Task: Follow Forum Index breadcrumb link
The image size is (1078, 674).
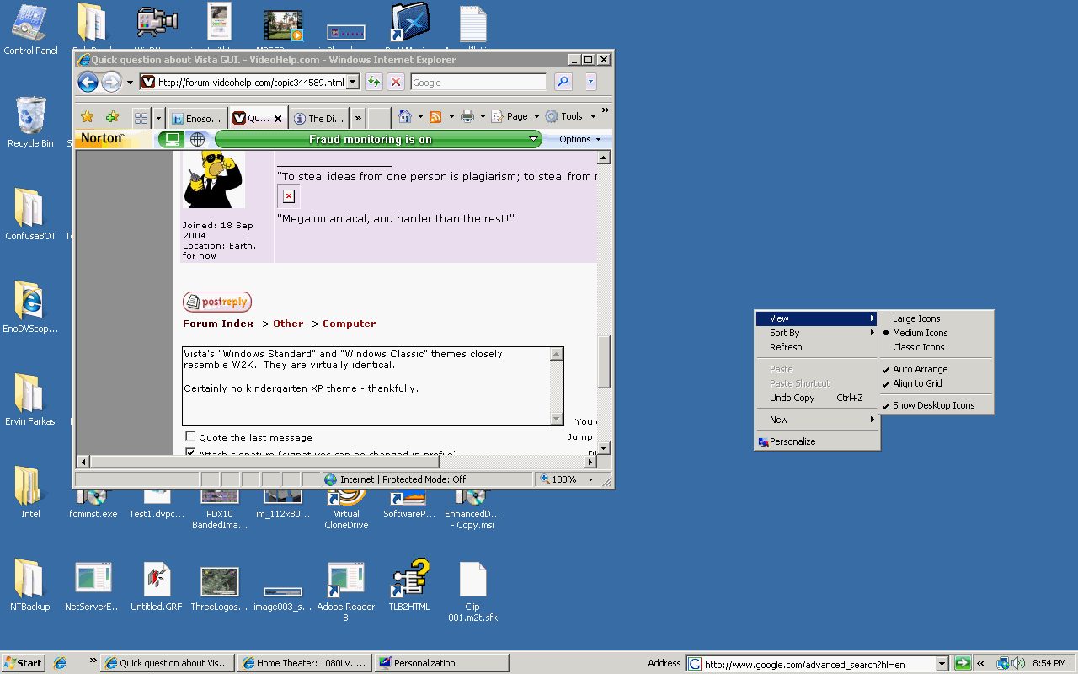Action: (218, 324)
